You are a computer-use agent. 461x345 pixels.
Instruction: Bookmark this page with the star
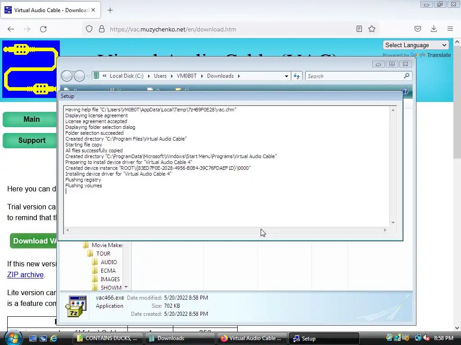tap(372, 29)
